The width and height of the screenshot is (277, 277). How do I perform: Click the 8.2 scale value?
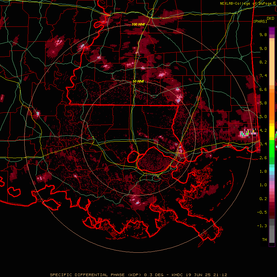pos(263,62)
